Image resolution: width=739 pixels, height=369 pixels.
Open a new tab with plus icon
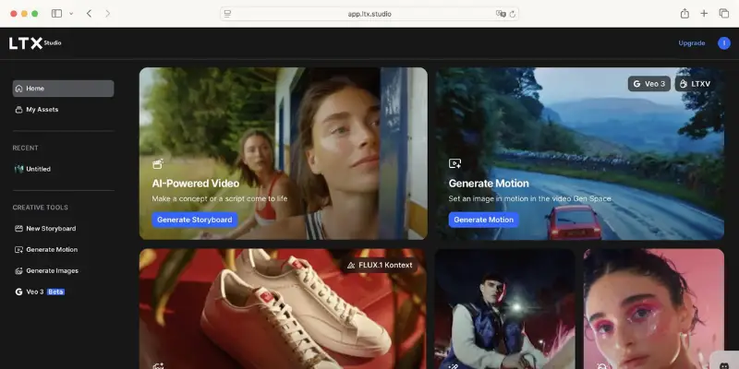[x=704, y=14]
